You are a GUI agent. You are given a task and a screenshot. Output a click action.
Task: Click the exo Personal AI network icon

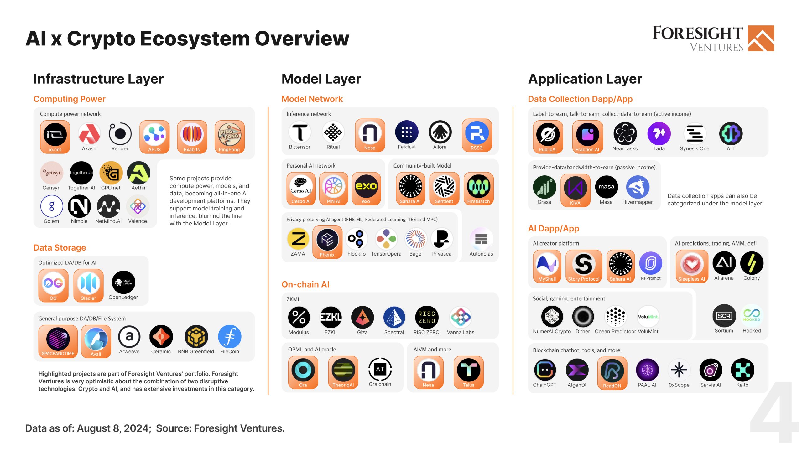[366, 187]
